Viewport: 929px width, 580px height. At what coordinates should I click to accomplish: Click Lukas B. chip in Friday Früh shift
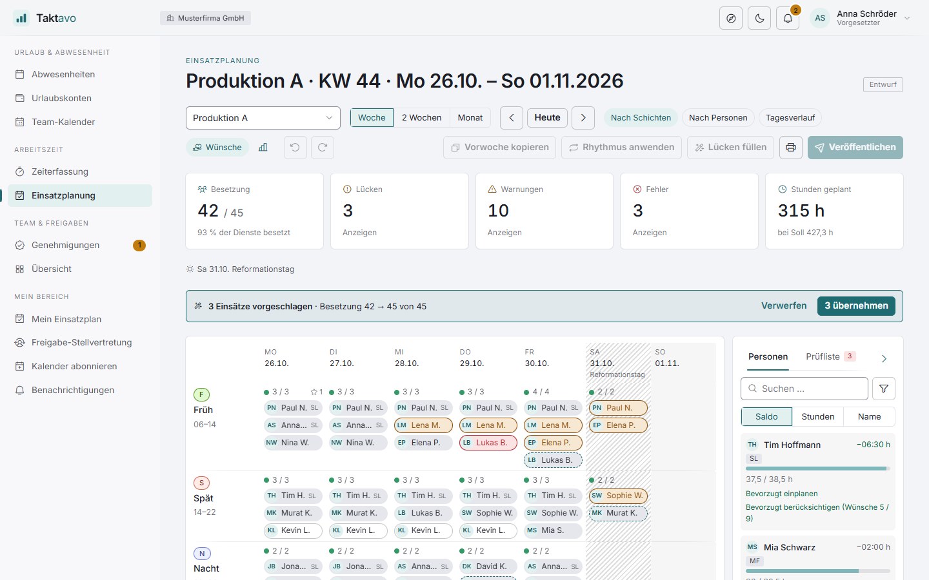click(x=554, y=460)
